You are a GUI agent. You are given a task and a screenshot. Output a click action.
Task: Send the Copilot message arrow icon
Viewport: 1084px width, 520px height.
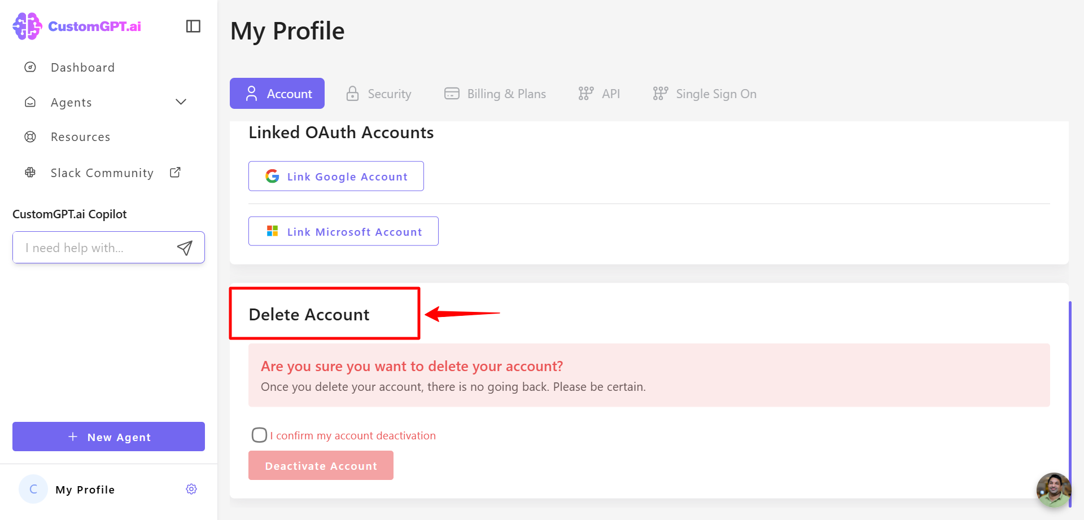coord(185,248)
